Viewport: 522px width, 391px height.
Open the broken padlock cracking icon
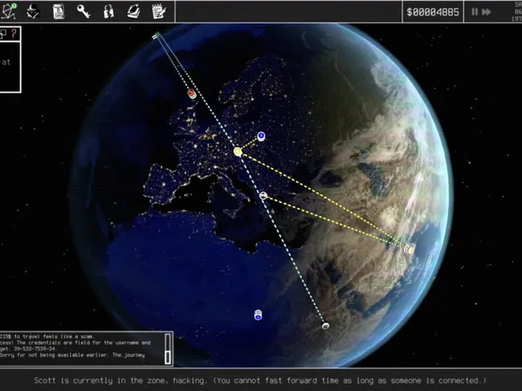(x=108, y=11)
